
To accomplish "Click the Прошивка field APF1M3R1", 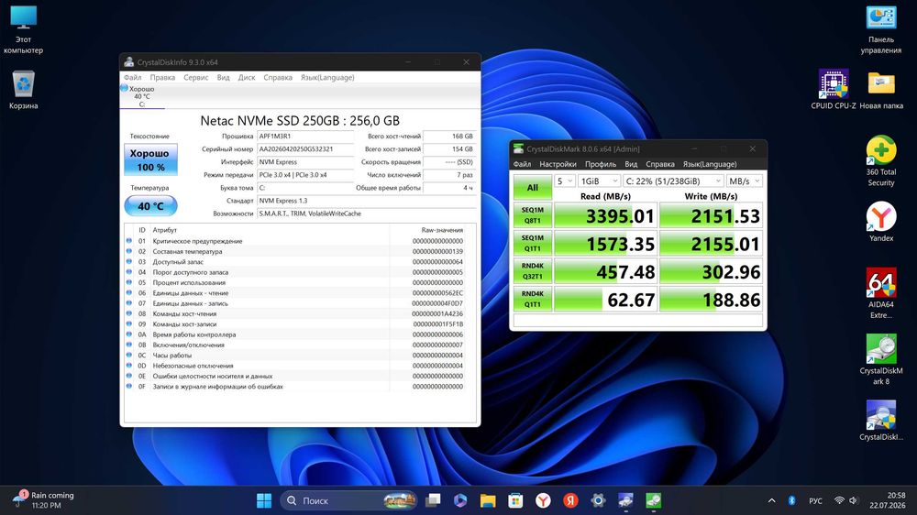I will click(x=305, y=137).
